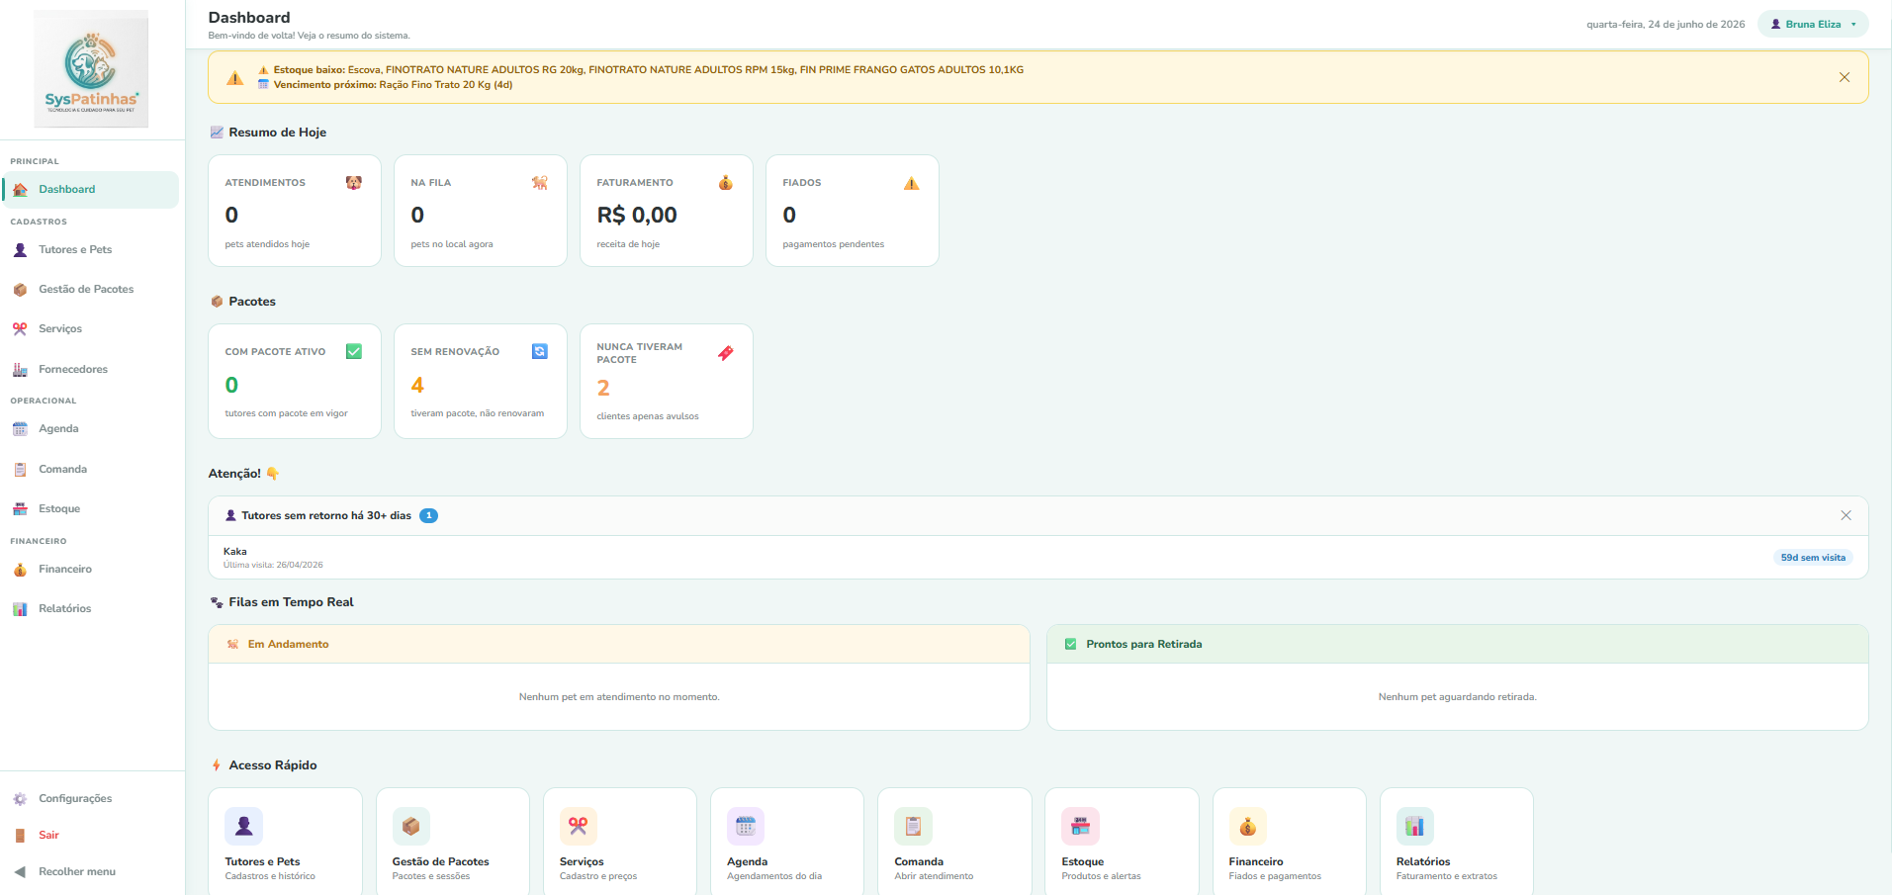This screenshot has height=895, width=1892.
Task: Click the Financeiro money bag quick access icon
Action: click(x=1248, y=826)
